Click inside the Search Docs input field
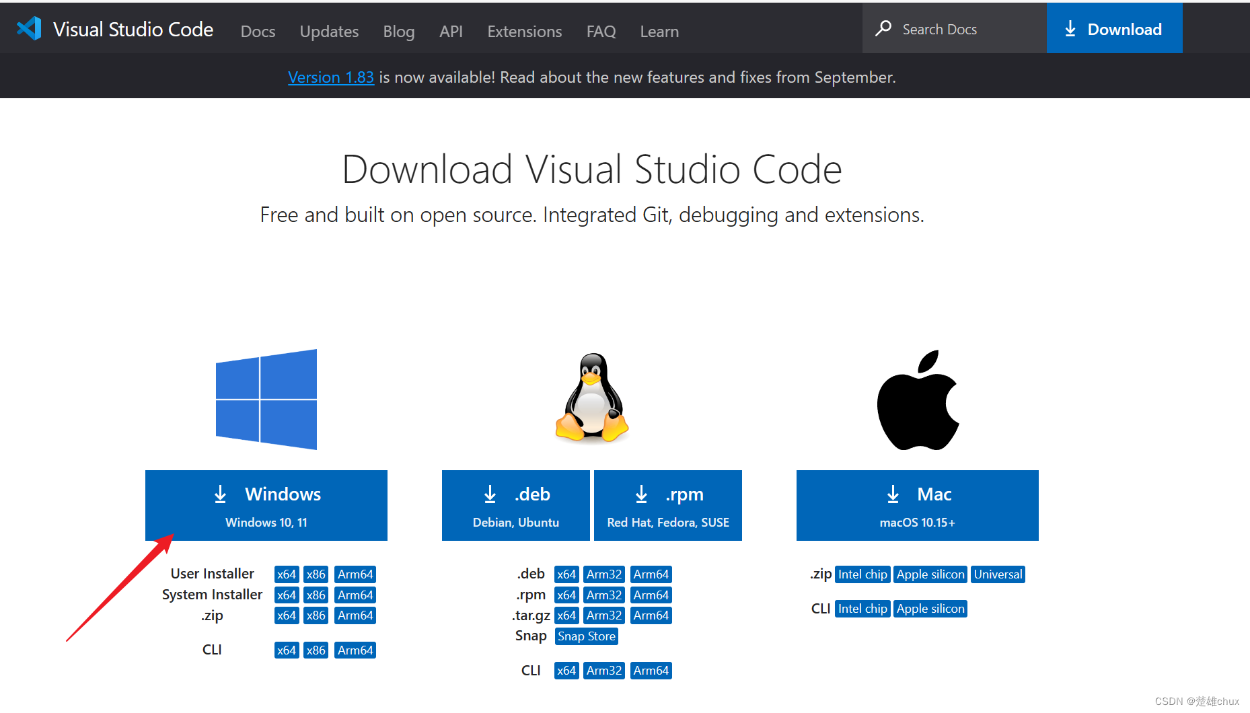Screen dimensions: 1250x713 tap(955, 28)
